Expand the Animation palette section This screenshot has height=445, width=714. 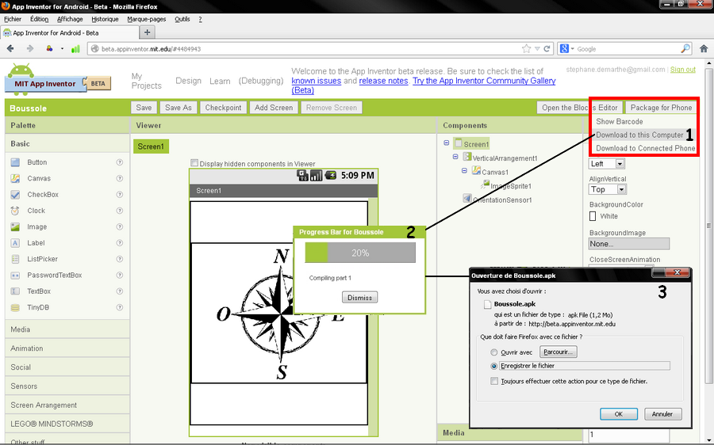tap(67, 348)
